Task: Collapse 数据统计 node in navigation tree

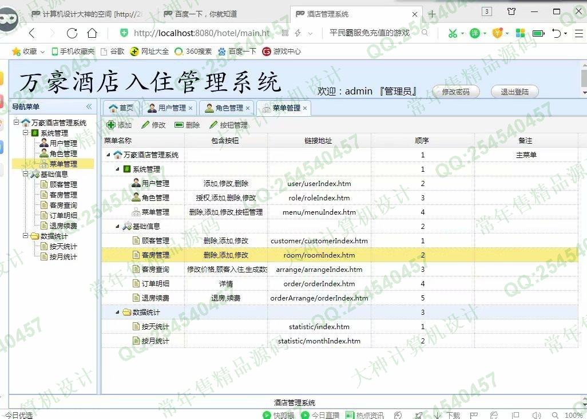Action: [25, 236]
